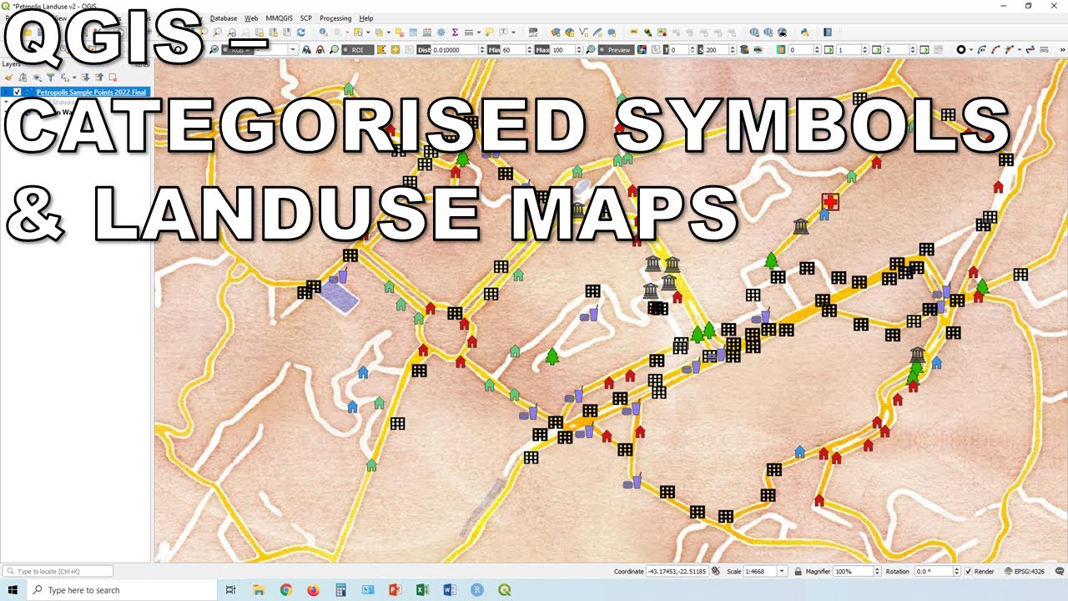1068x601 pixels.
Task: Open the attribute table icon
Action: tap(413, 32)
